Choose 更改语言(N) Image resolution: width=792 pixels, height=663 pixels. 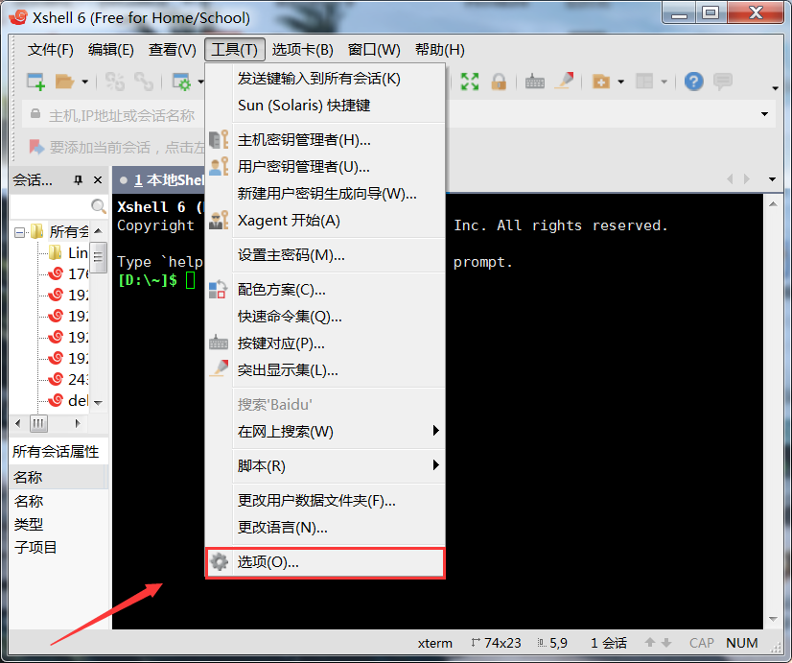(x=325, y=528)
